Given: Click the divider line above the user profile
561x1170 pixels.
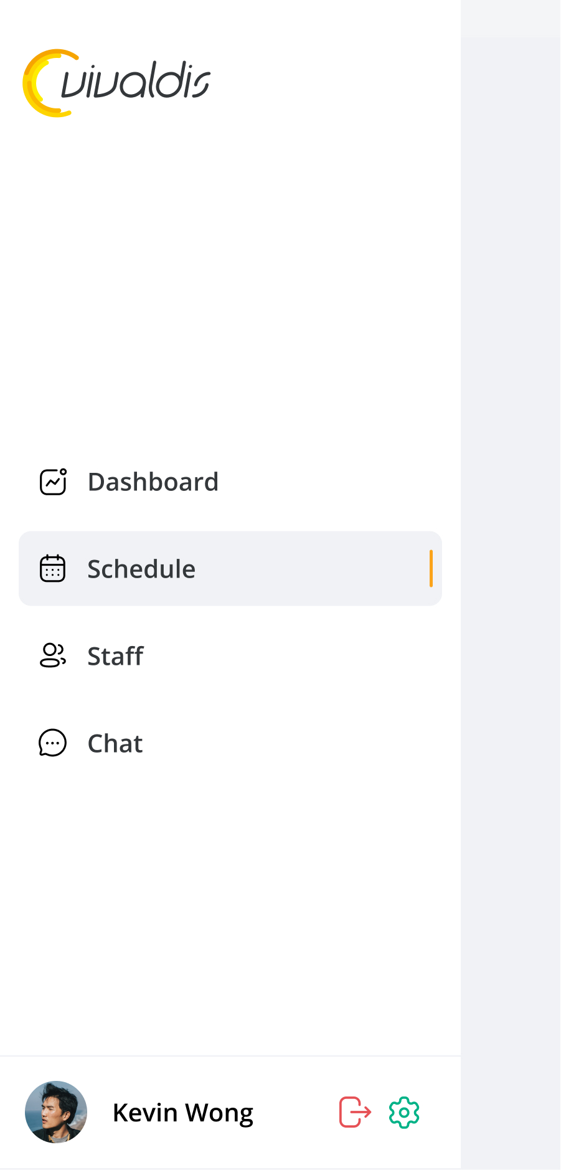Looking at the screenshot, I should tap(230, 1056).
